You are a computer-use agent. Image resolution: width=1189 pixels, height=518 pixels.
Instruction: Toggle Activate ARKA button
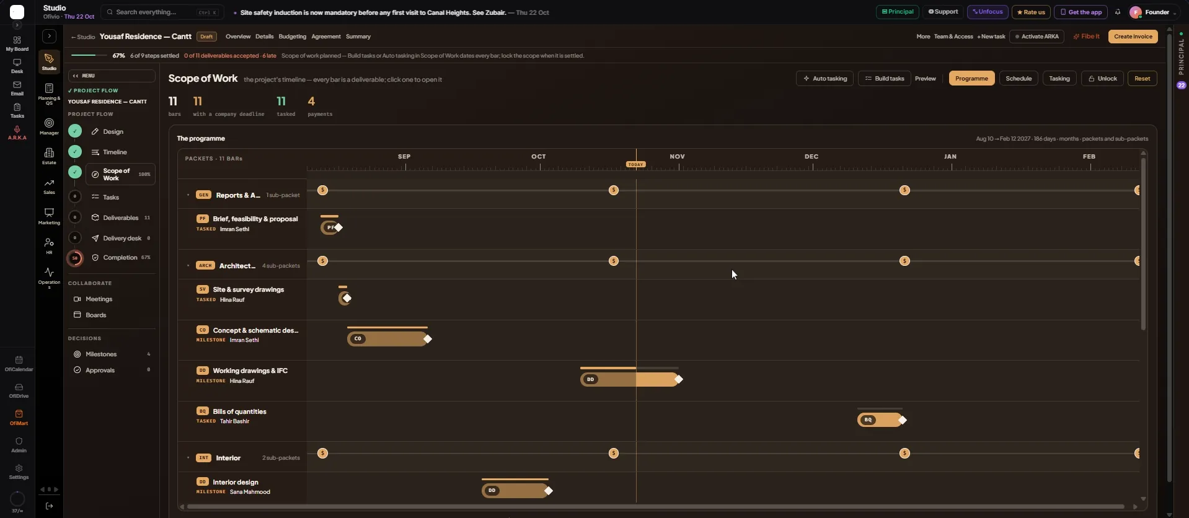click(1037, 37)
